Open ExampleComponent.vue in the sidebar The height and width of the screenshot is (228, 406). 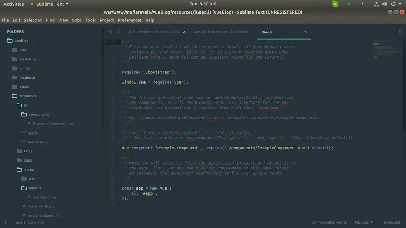pos(53,124)
